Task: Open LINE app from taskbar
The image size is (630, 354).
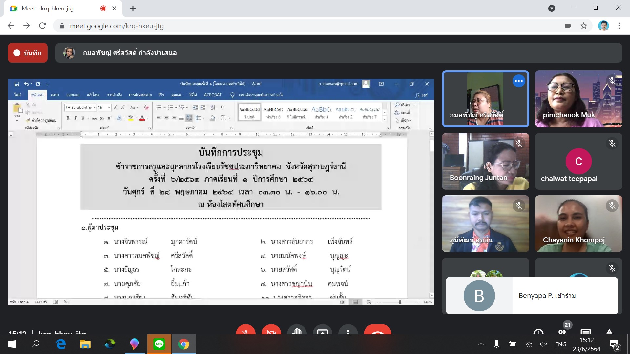Action: pos(159,344)
